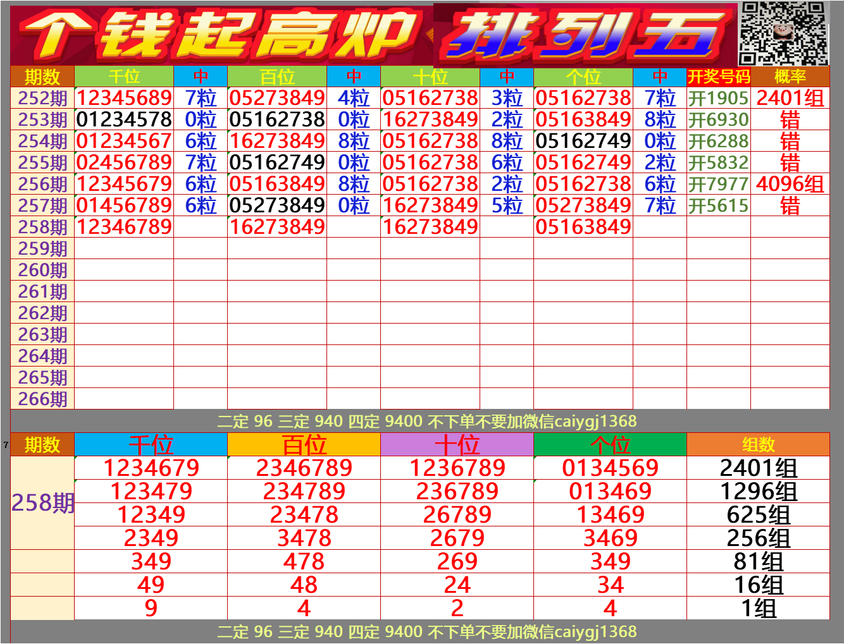Click the large 258期 label in the lower table

[42, 503]
